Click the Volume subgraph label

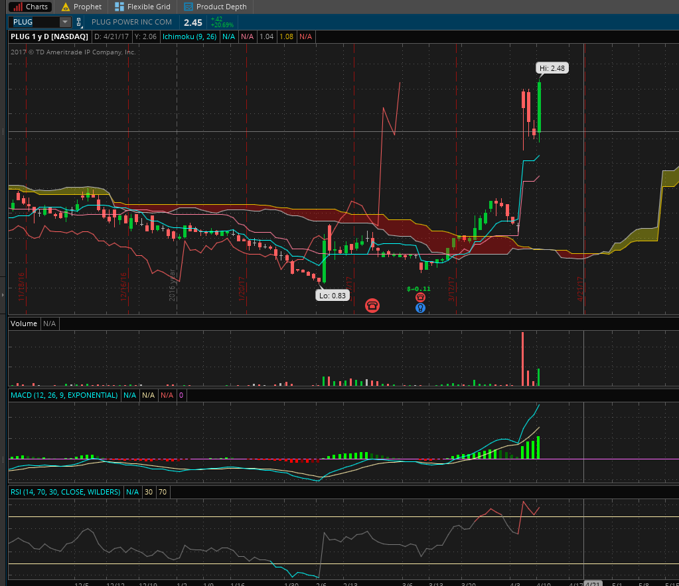(23, 323)
